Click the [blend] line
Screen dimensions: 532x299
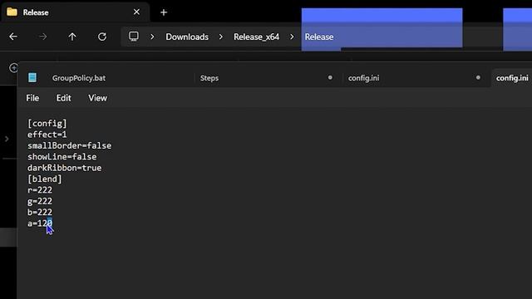(x=44, y=179)
